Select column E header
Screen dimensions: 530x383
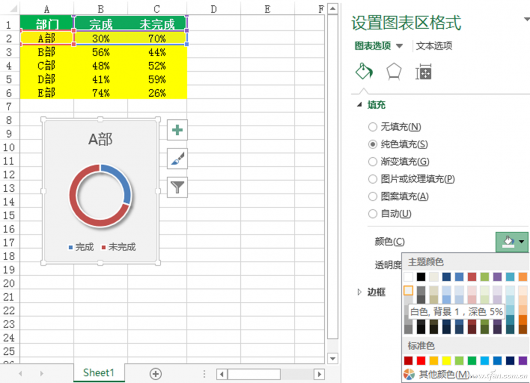pyautogui.click(x=268, y=9)
